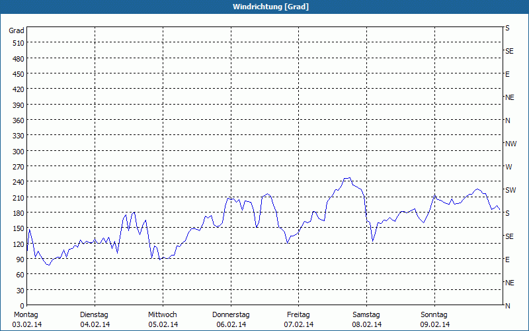Click the 180 degree axis value
Image resolution: width=529 pixels, height=331 pixels.
(x=18, y=213)
